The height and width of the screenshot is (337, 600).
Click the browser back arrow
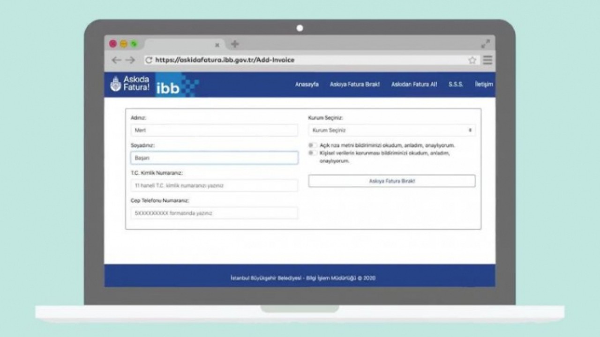(x=116, y=60)
